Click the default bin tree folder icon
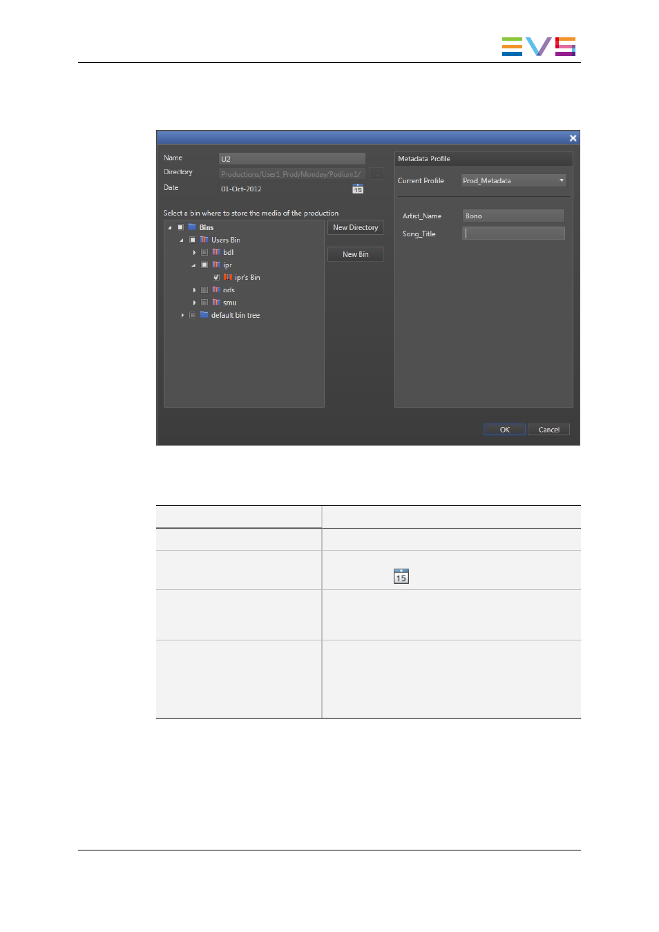This screenshot has width=659, height=932. click(204, 315)
